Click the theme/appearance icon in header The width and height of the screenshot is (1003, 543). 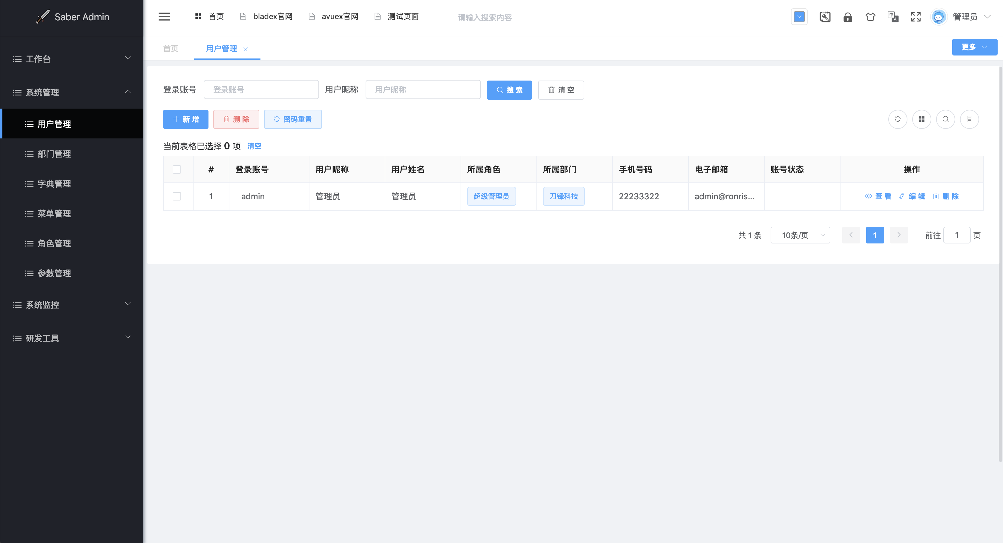[x=870, y=17]
